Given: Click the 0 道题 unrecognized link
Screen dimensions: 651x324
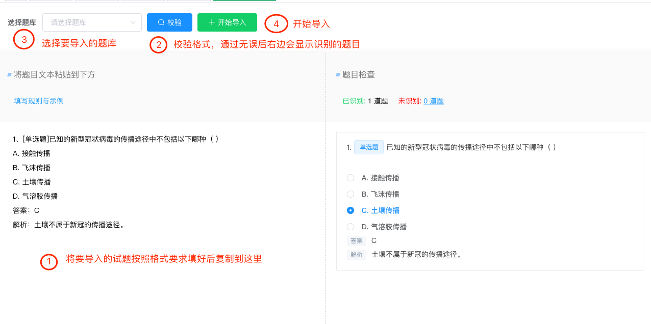Looking at the screenshot, I should tap(433, 101).
